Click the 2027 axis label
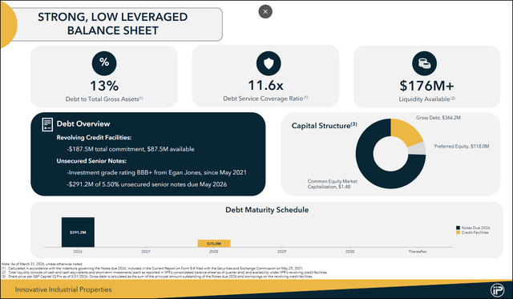This screenshot has height=299, width=513. pyautogui.click(x=146, y=252)
